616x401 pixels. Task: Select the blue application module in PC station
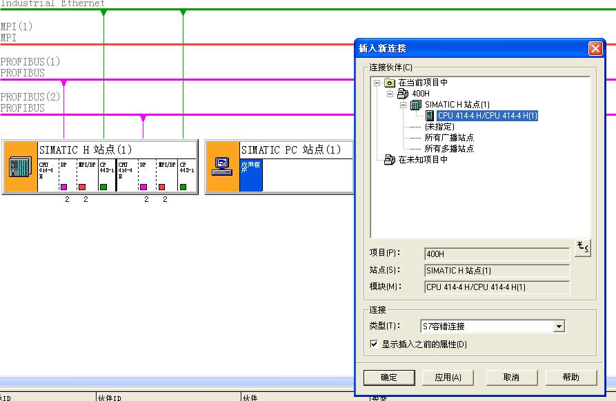pos(251,175)
